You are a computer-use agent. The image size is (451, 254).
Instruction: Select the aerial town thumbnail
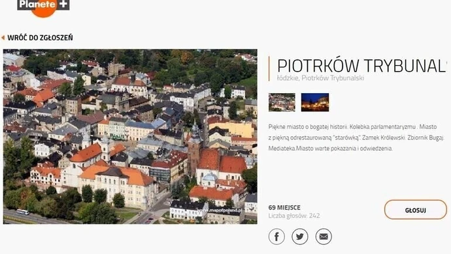point(282,102)
